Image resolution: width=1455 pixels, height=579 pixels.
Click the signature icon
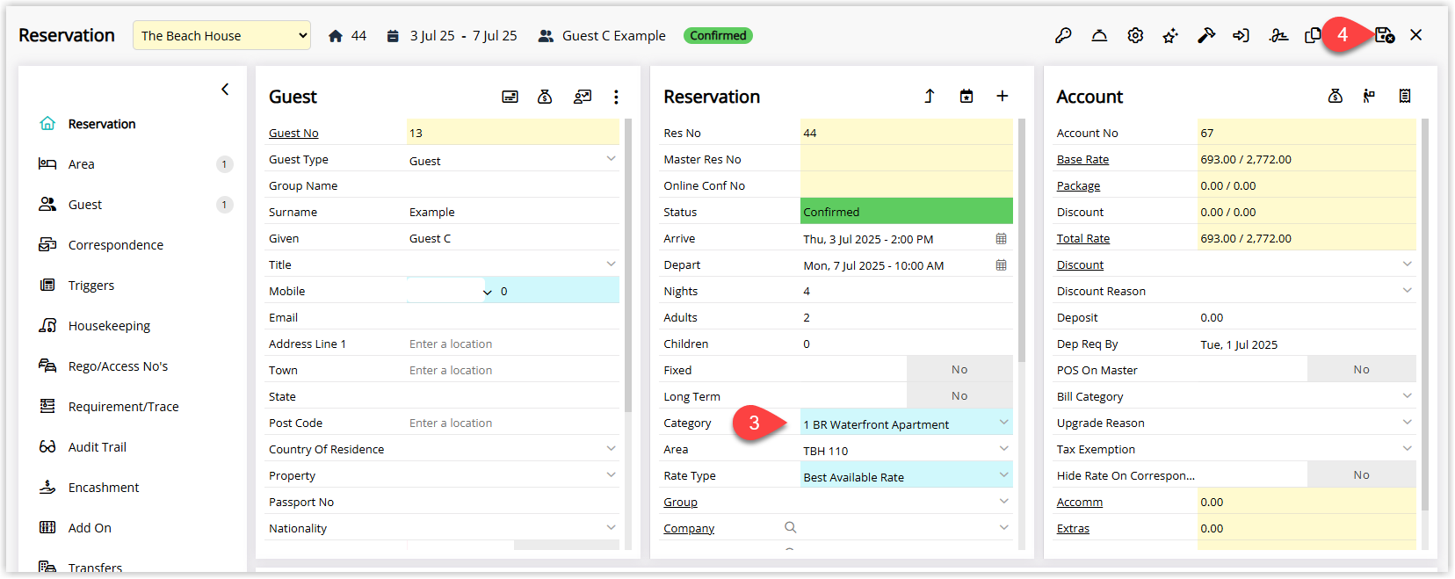point(1278,36)
